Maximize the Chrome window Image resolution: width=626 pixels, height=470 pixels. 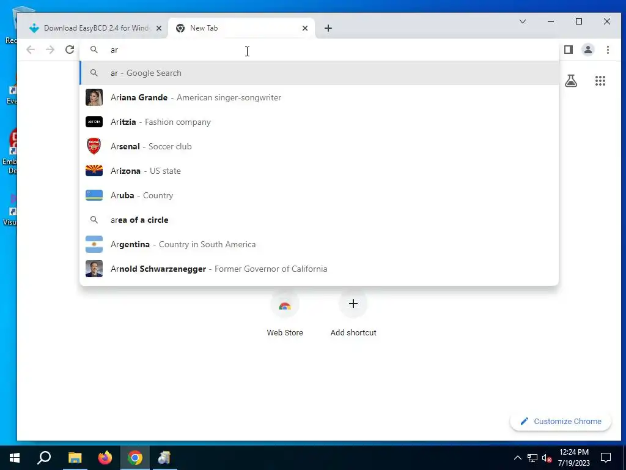click(x=579, y=21)
